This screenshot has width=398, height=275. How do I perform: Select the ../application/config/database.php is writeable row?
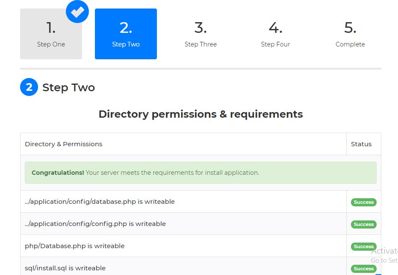100,202
